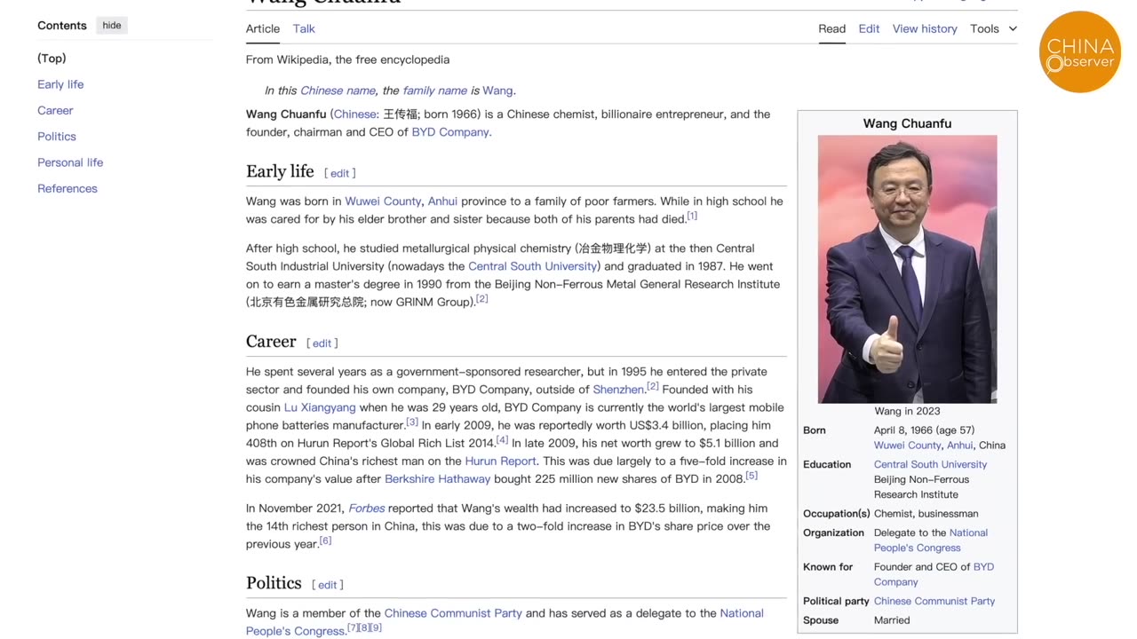Screen dimensions: 1137x639
Task: Open the Chinese name link
Action: pos(338,91)
